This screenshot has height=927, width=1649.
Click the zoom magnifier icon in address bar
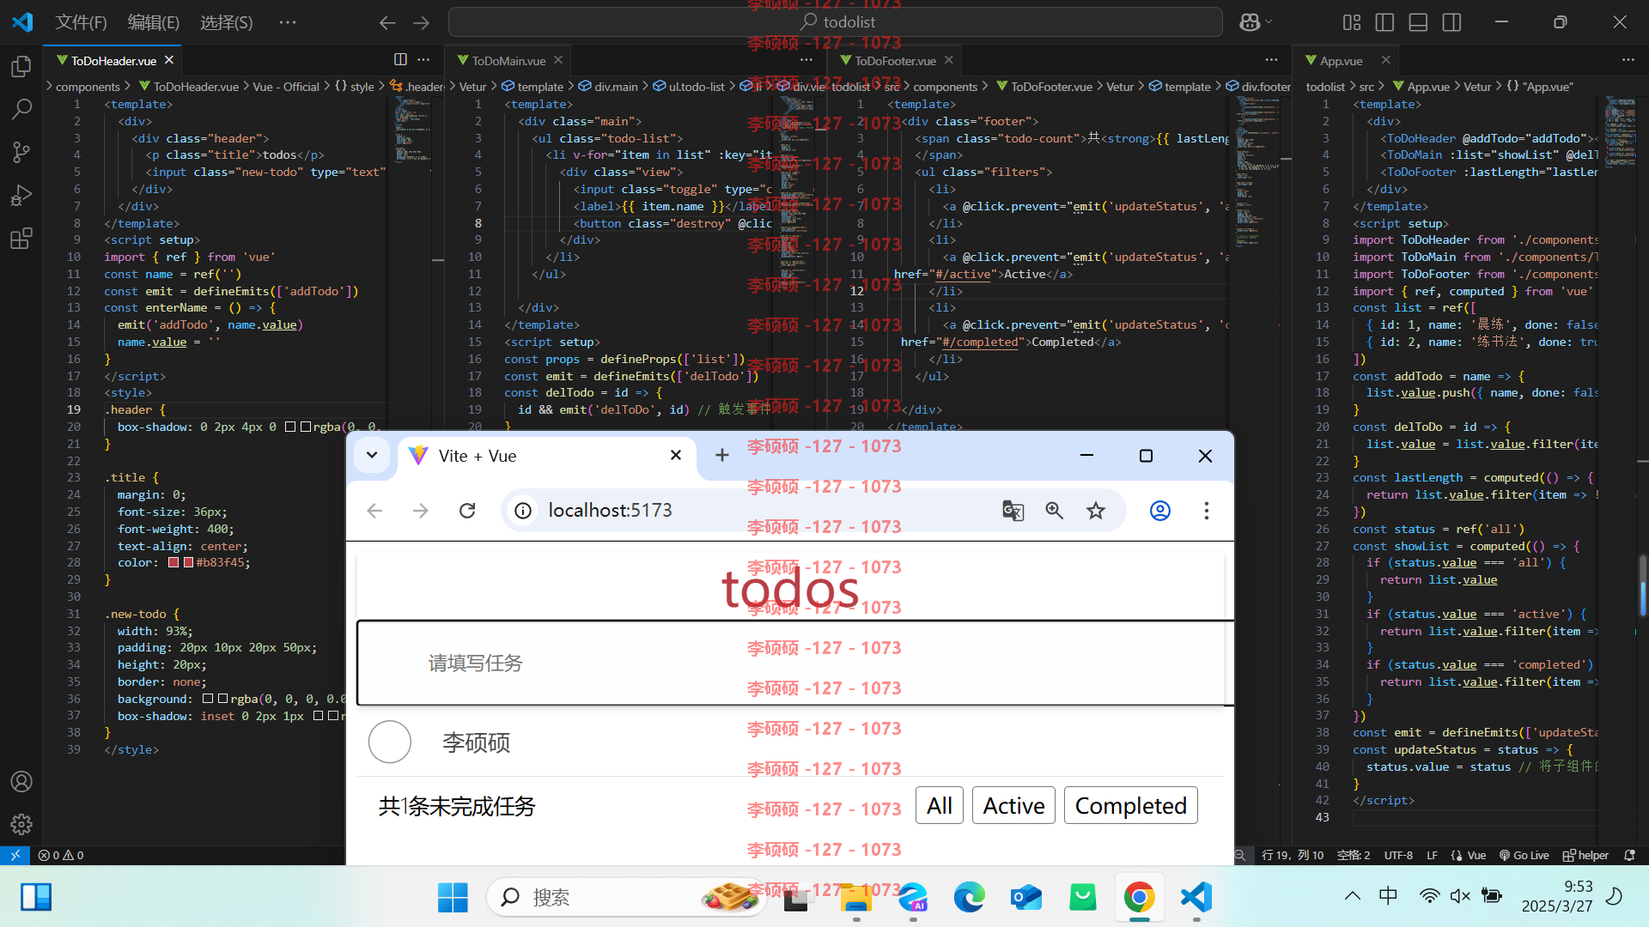(1054, 511)
